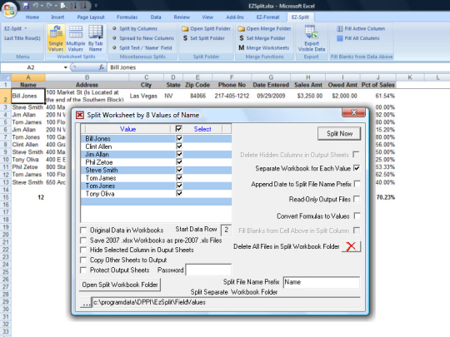Select column A header in the worksheet
Screen dimensions: 450x337
(x=28, y=77)
